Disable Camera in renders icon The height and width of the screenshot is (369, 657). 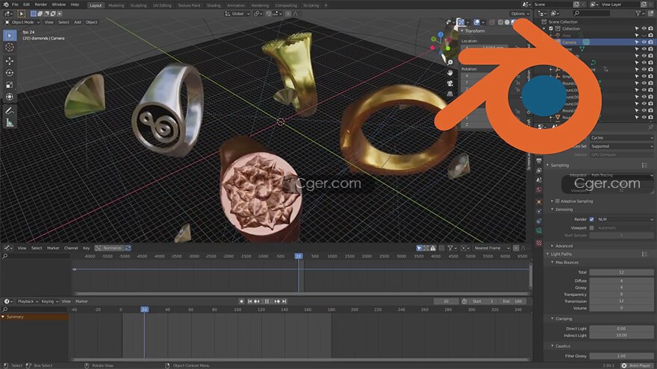click(x=651, y=42)
